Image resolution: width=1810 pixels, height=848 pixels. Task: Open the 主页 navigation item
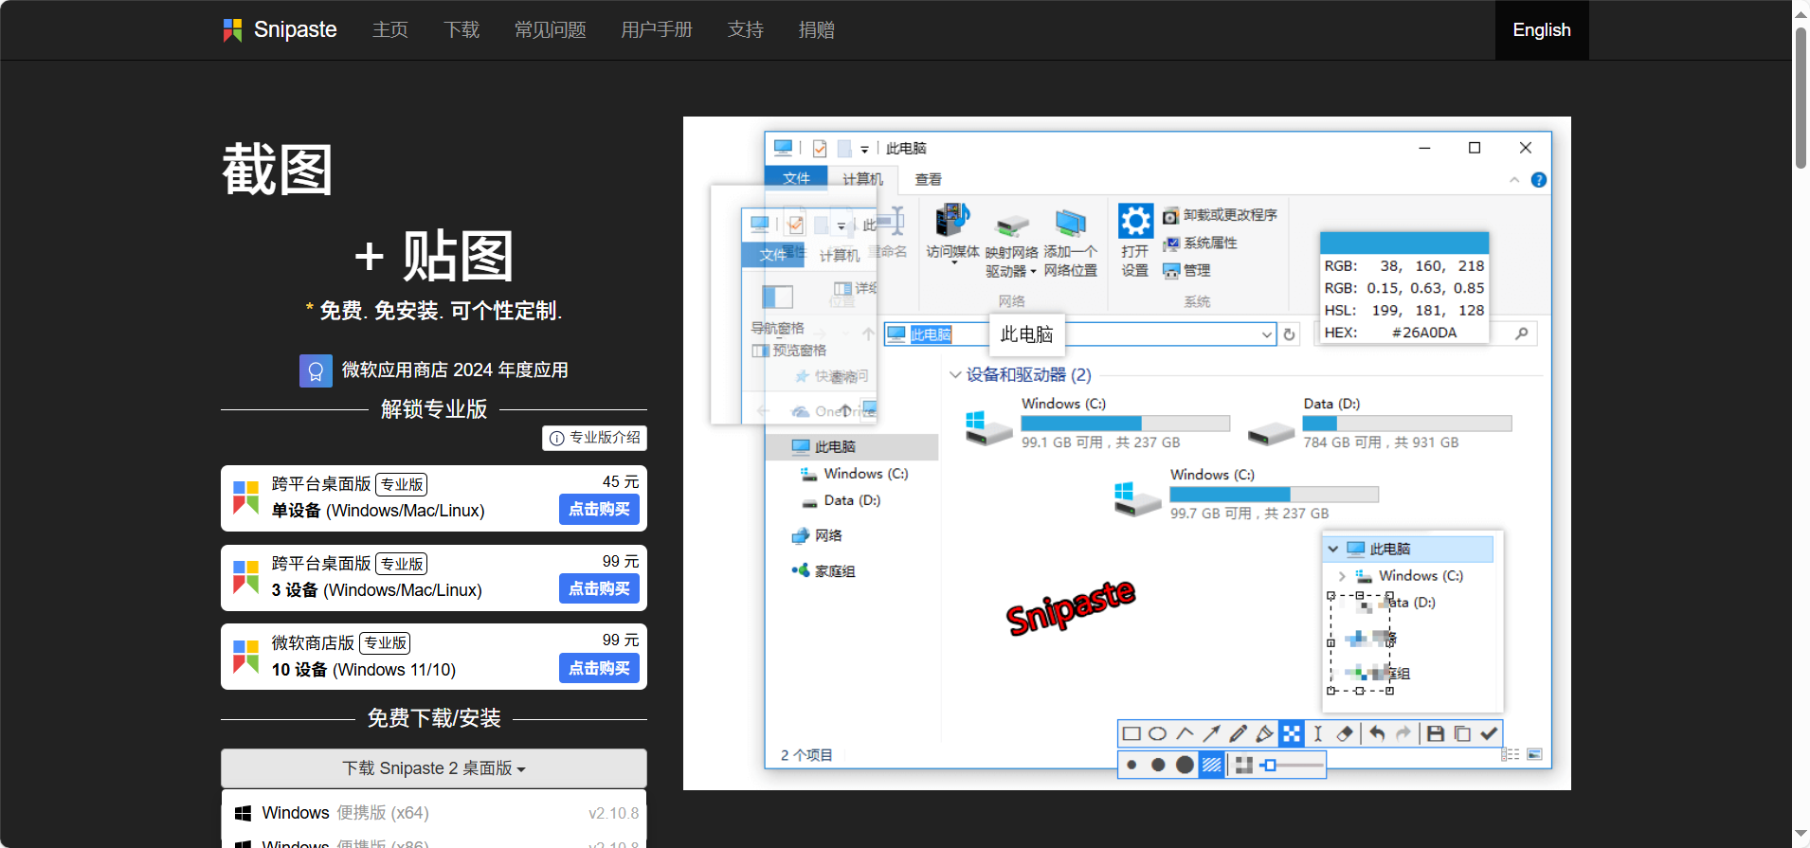[390, 30]
